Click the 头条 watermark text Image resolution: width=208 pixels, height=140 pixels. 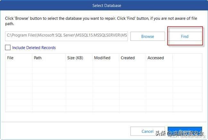pos(160,133)
